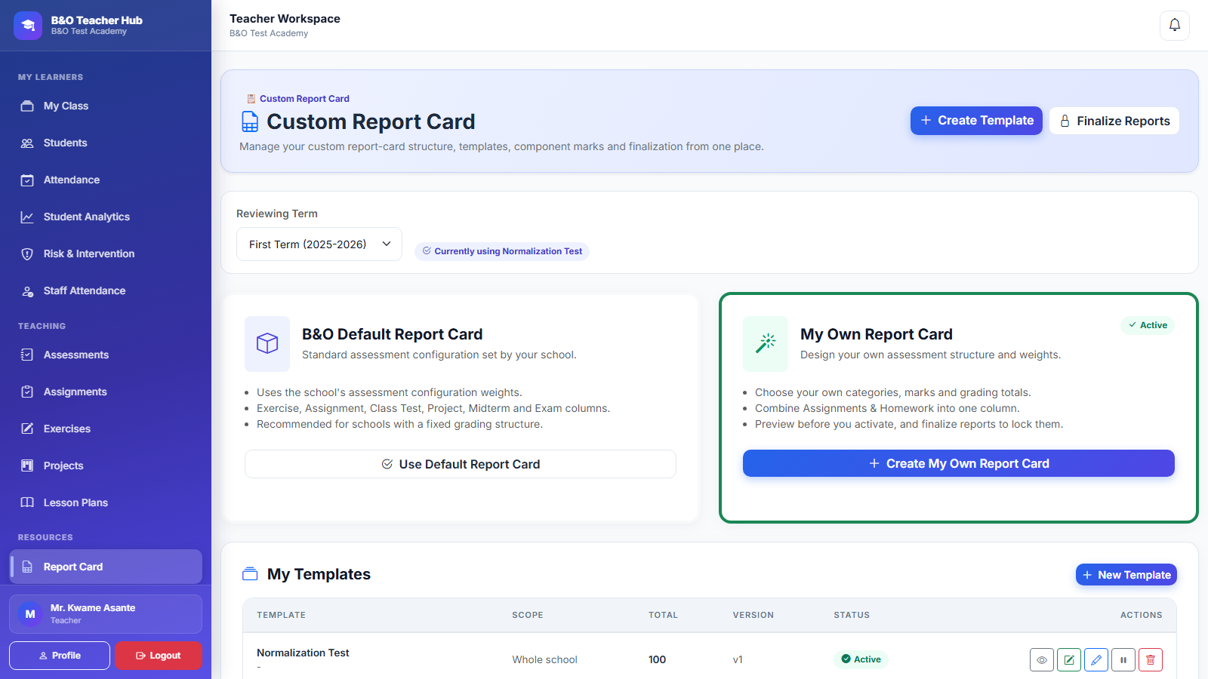Open My Class in the sidebar
This screenshot has height=679, width=1208.
point(106,106)
